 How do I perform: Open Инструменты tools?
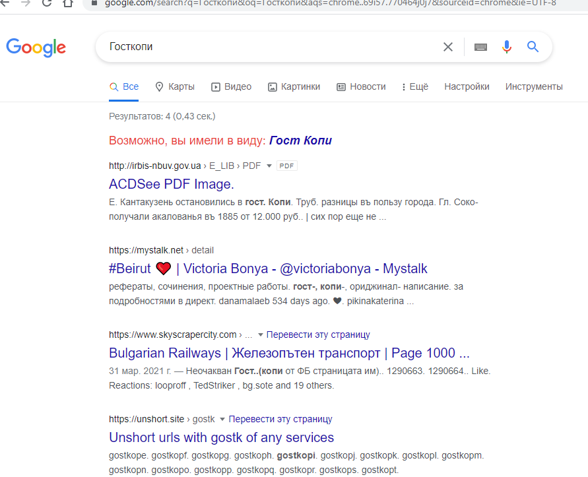[534, 86]
